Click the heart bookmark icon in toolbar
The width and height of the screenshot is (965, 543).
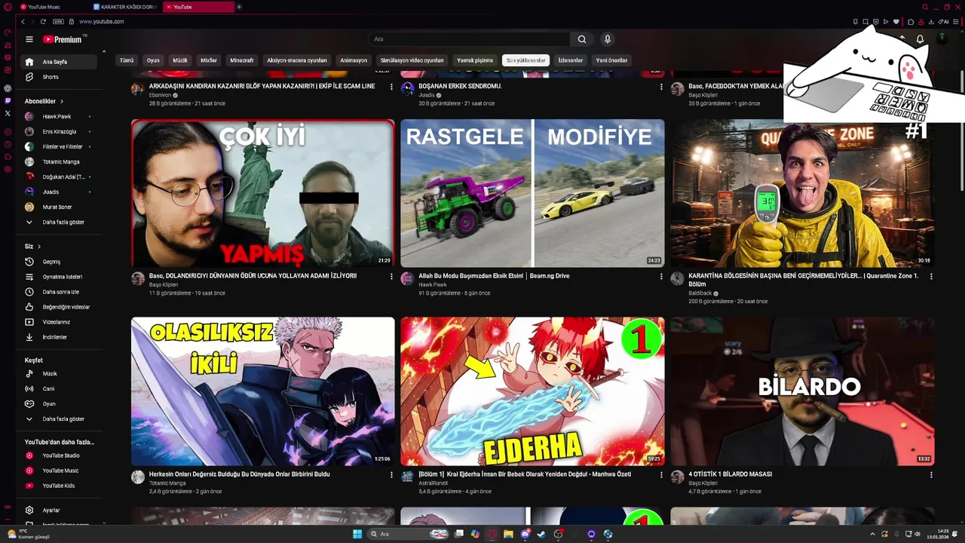pyautogui.click(x=896, y=22)
